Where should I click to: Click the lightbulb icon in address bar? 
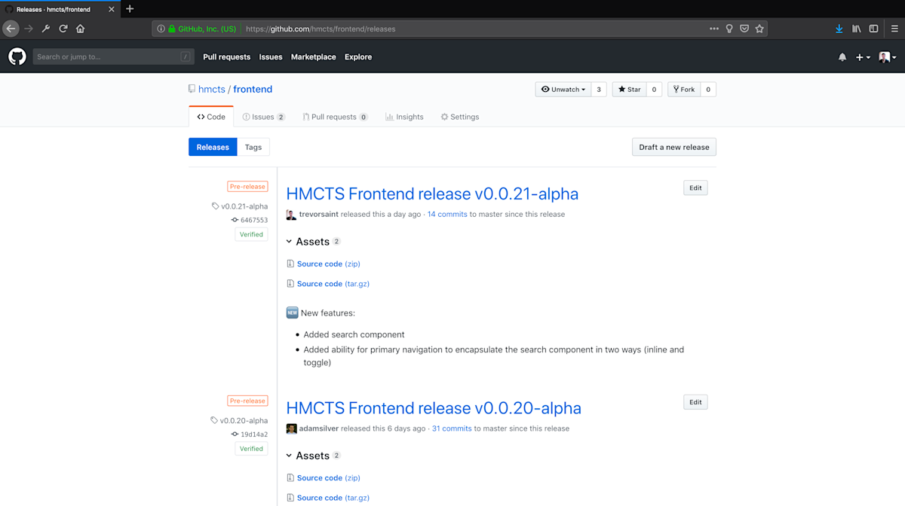tap(729, 29)
